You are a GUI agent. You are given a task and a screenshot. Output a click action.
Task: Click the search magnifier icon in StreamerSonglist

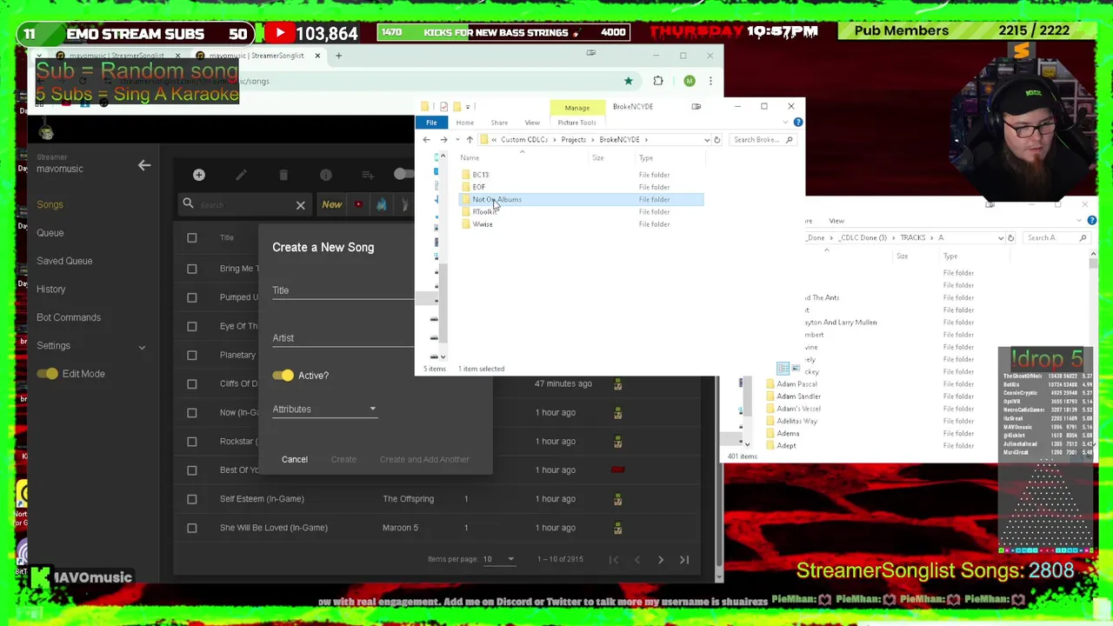point(188,204)
